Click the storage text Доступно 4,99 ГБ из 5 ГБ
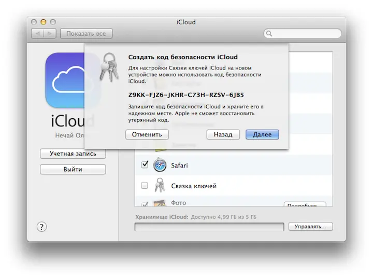The height and width of the screenshot is (279, 373). tap(224, 217)
